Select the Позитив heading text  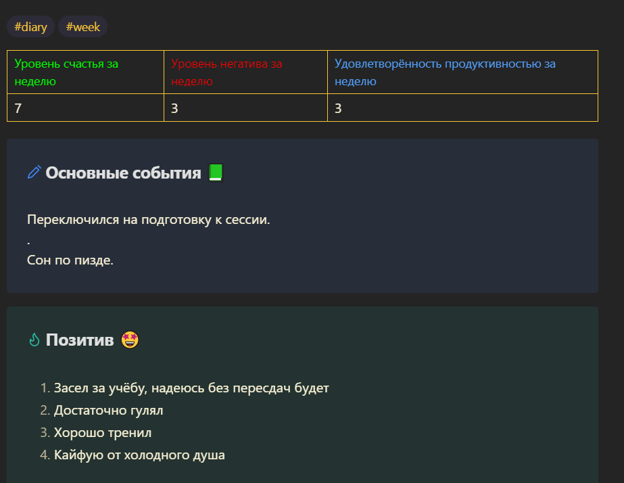pos(80,340)
